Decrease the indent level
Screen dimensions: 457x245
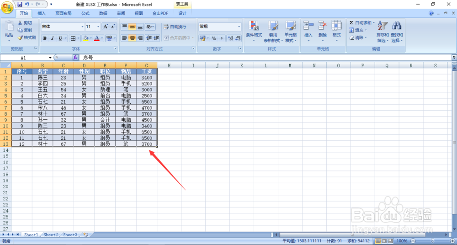pyautogui.click(x=149, y=38)
